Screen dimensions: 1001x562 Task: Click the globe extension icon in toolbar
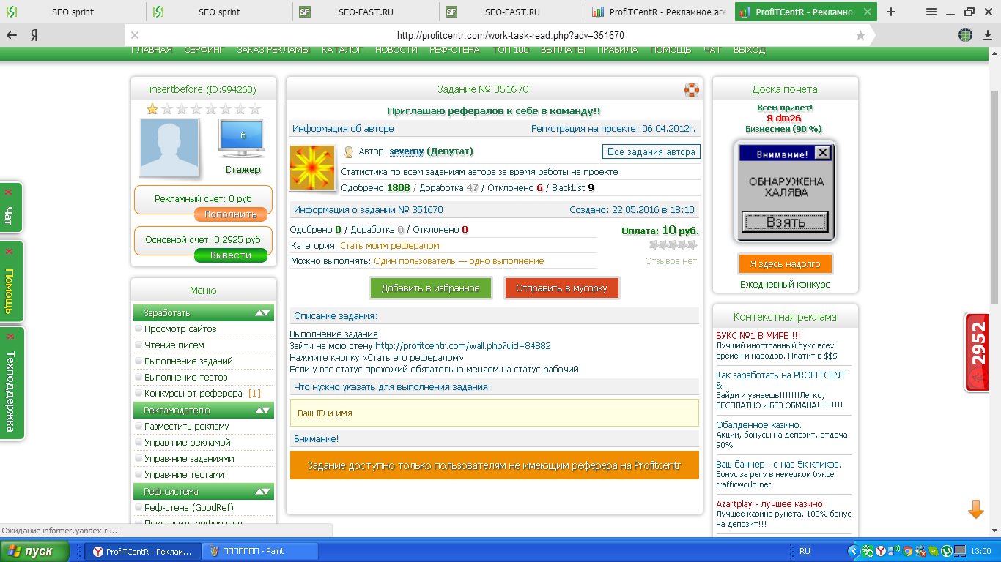click(x=966, y=35)
